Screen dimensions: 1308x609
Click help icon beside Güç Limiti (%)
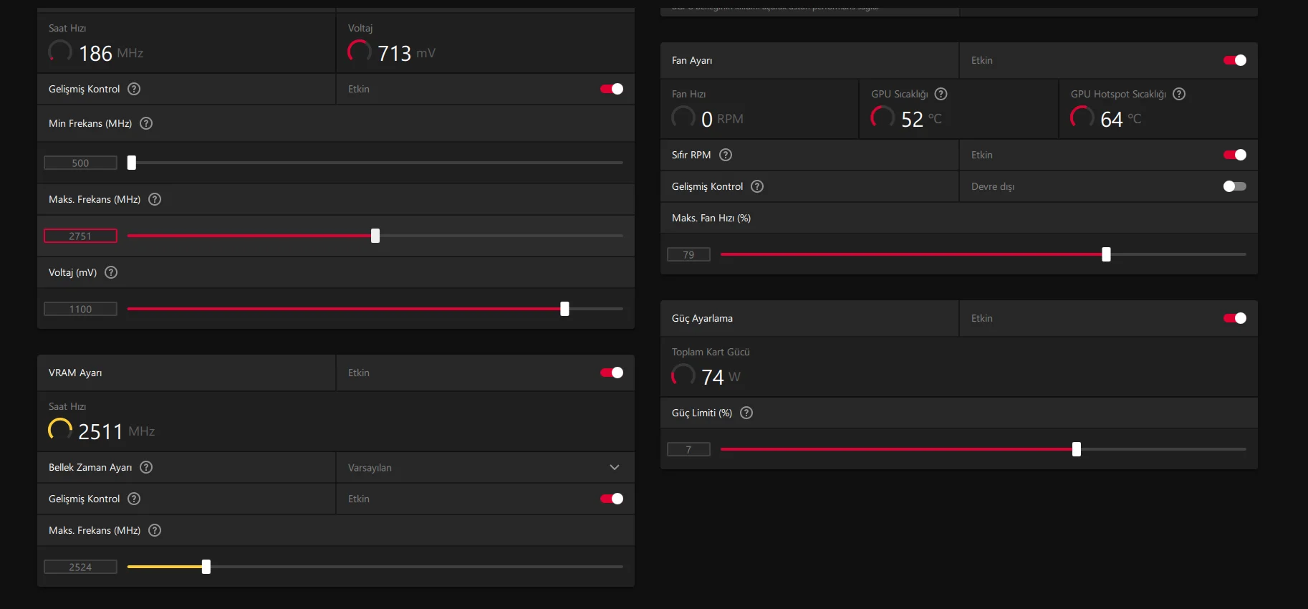click(746, 413)
